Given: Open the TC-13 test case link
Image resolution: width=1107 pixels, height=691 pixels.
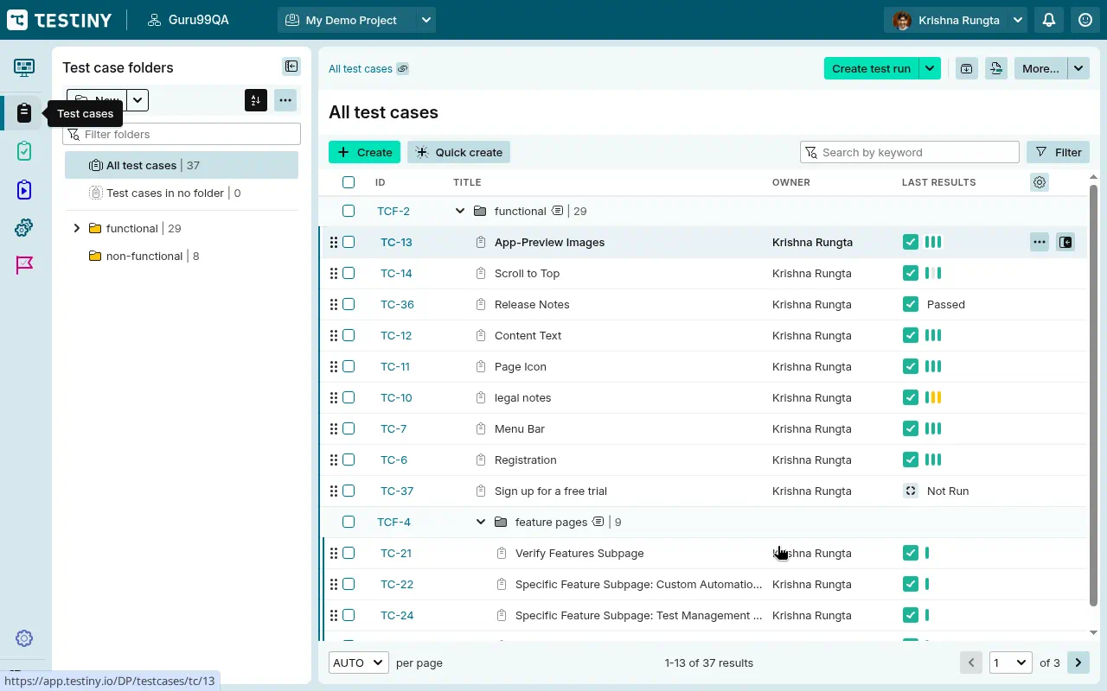Looking at the screenshot, I should [x=396, y=242].
